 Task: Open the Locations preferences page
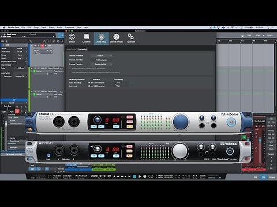pyautogui.click(x=87, y=39)
